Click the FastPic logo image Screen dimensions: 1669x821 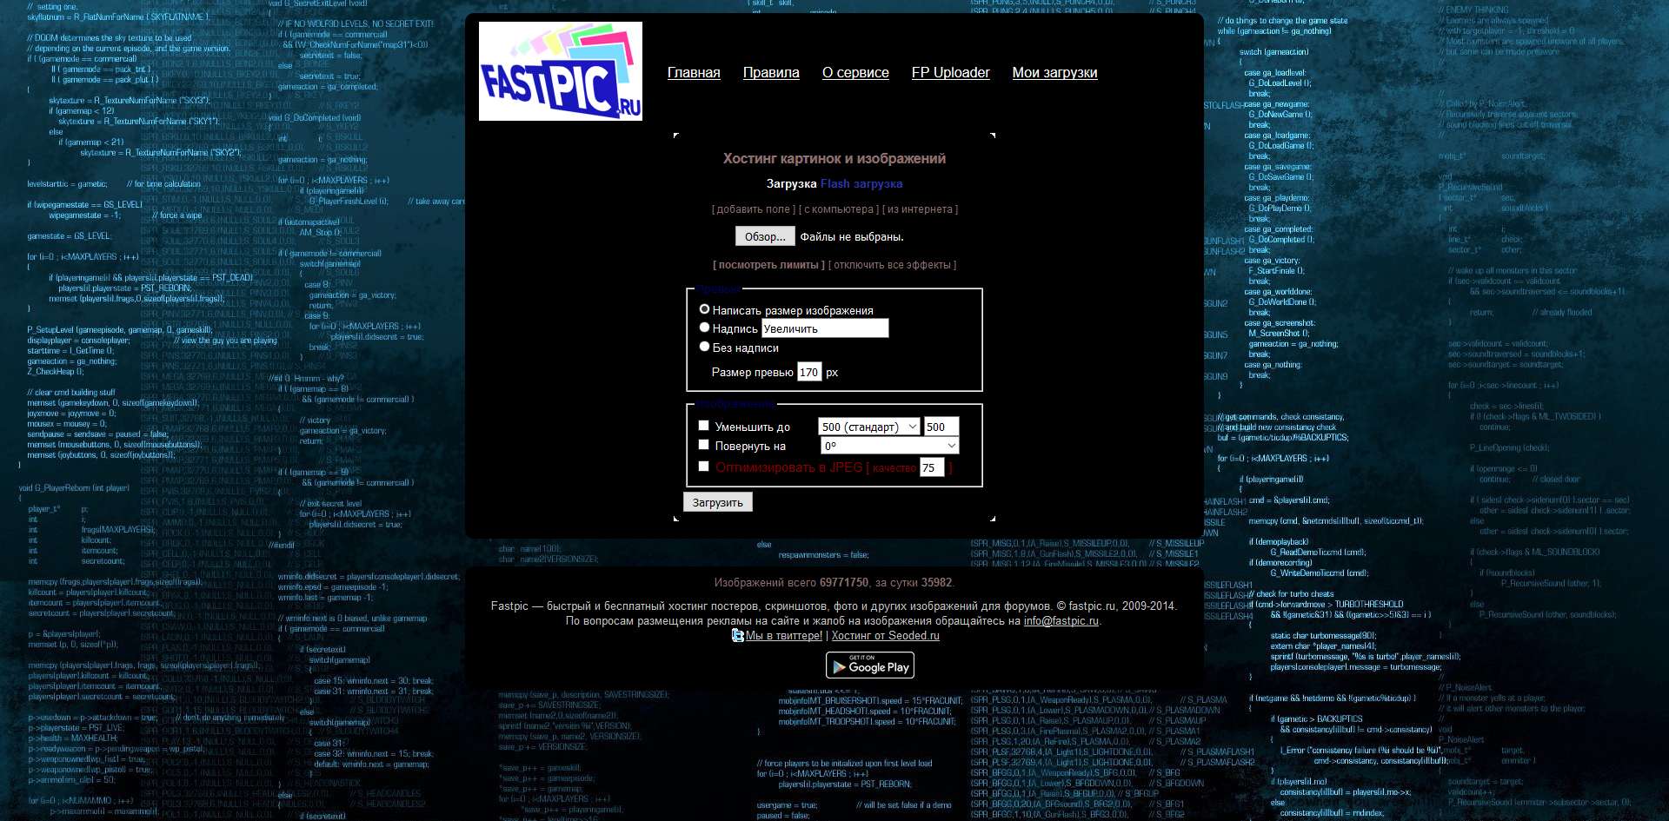[560, 71]
